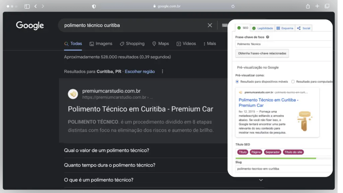This screenshot has height=193, width=343.
Task: Click the Safari sidebar toggle icon
Action: pyautogui.click(x=27, y=6)
